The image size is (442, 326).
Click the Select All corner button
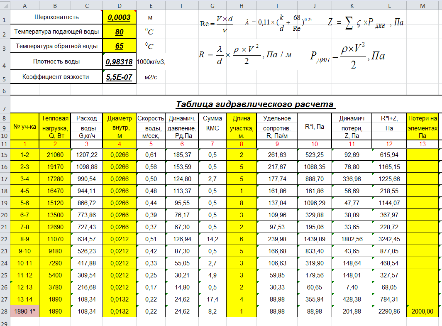(x=5, y=6)
